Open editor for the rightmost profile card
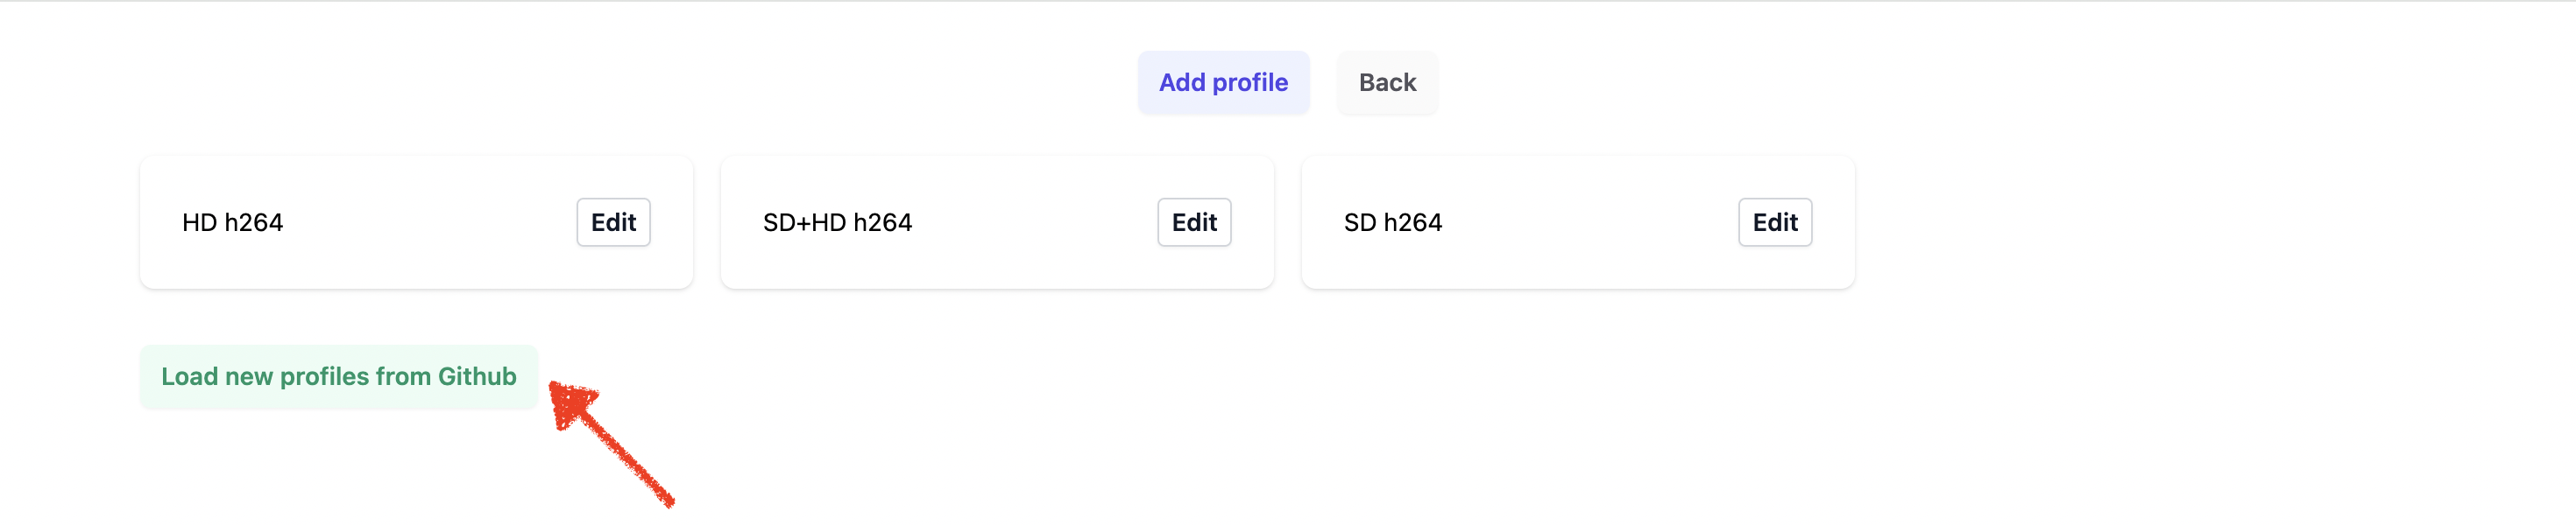The width and height of the screenshot is (2576, 525). [1774, 222]
